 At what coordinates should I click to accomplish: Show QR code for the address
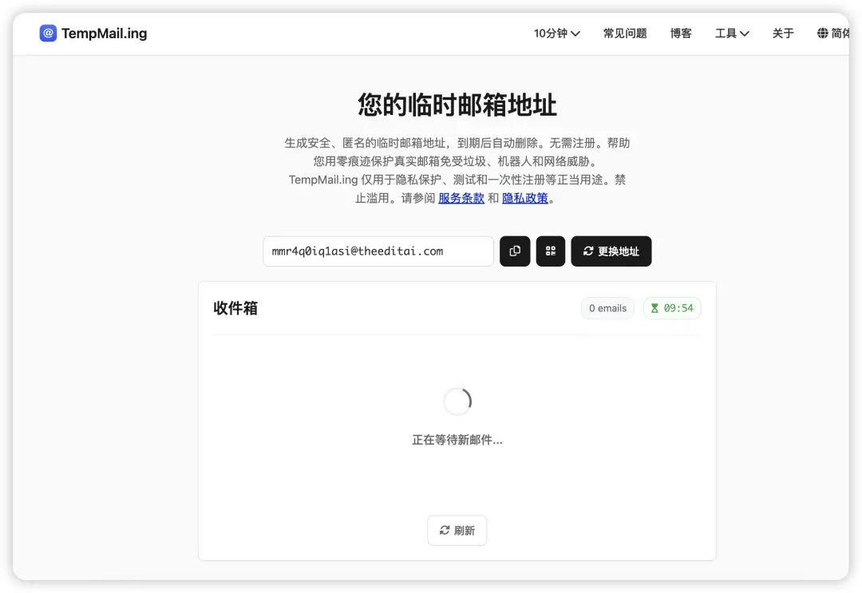pyautogui.click(x=550, y=251)
